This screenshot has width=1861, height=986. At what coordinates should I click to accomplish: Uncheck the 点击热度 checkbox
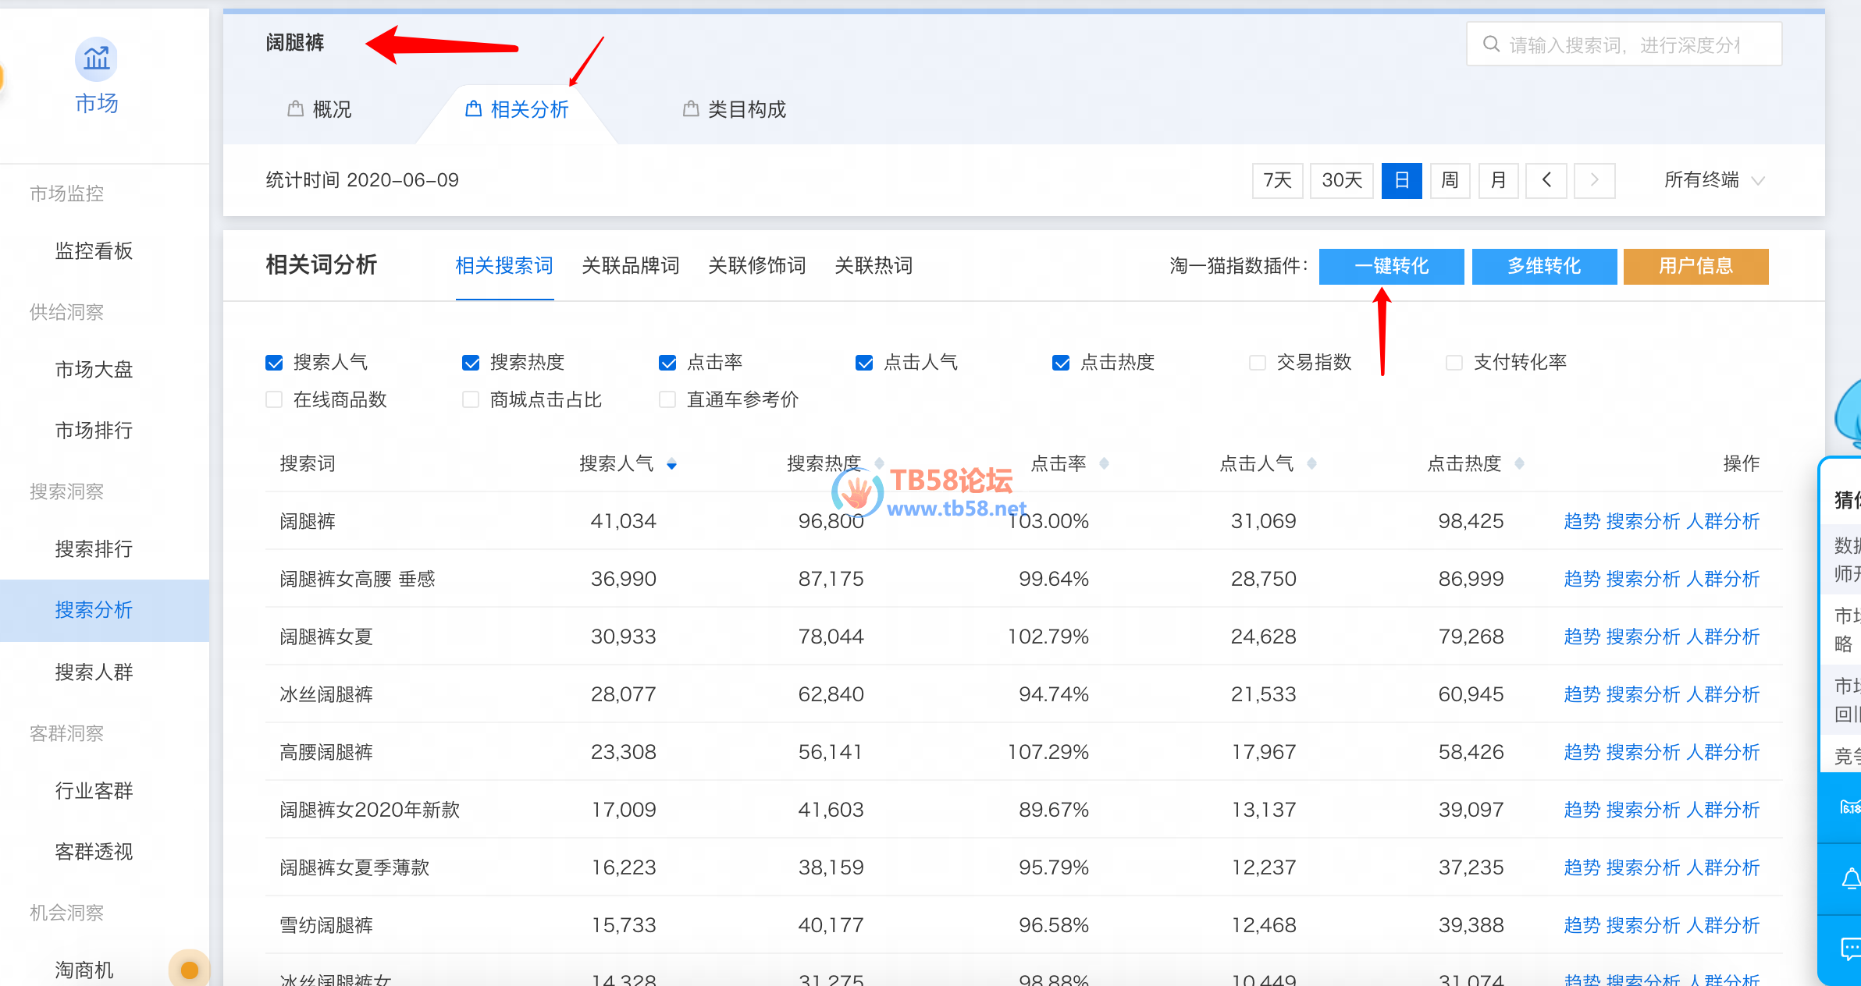[1061, 363]
